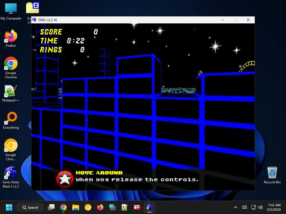Open Task View on taskbar
286x214 pixels.
click(x=51, y=207)
